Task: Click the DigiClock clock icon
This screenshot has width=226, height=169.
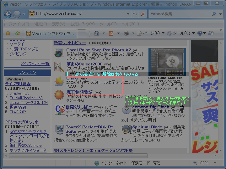Action: [x=126, y=110]
